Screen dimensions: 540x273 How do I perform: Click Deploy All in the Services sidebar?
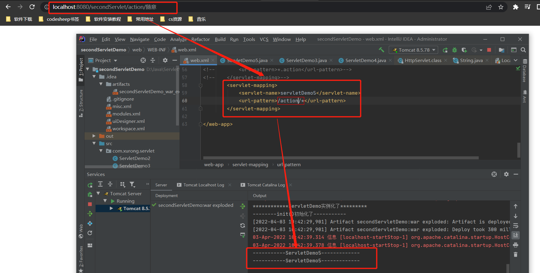[90, 214]
